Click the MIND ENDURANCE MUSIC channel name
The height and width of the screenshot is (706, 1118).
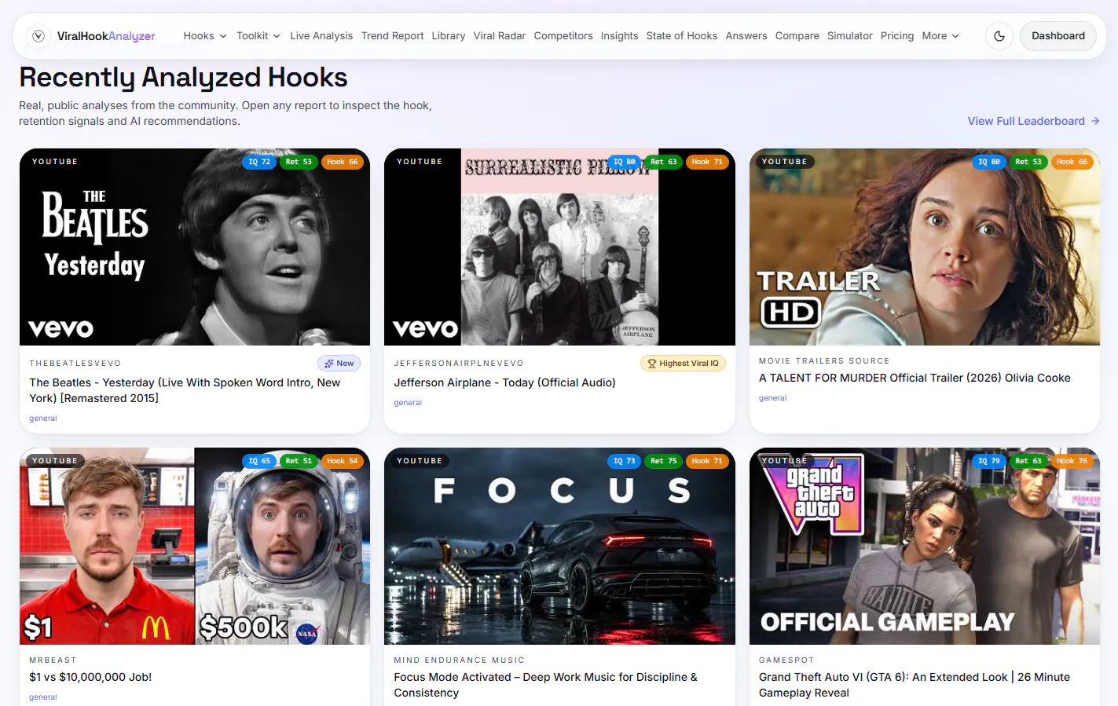point(459,660)
